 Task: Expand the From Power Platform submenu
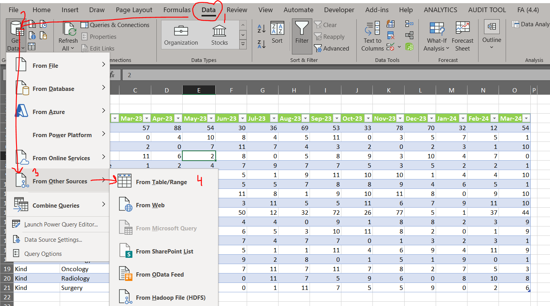pyautogui.click(x=58, y=135)
